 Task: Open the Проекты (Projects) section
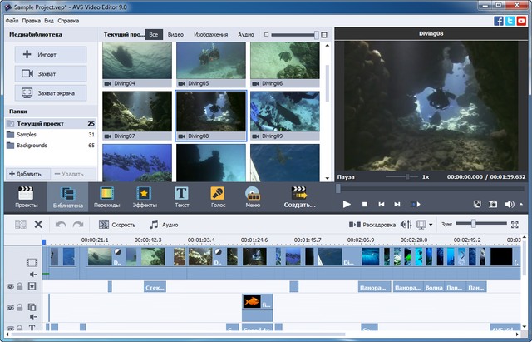pyautogui.click(x=26, y=196)
